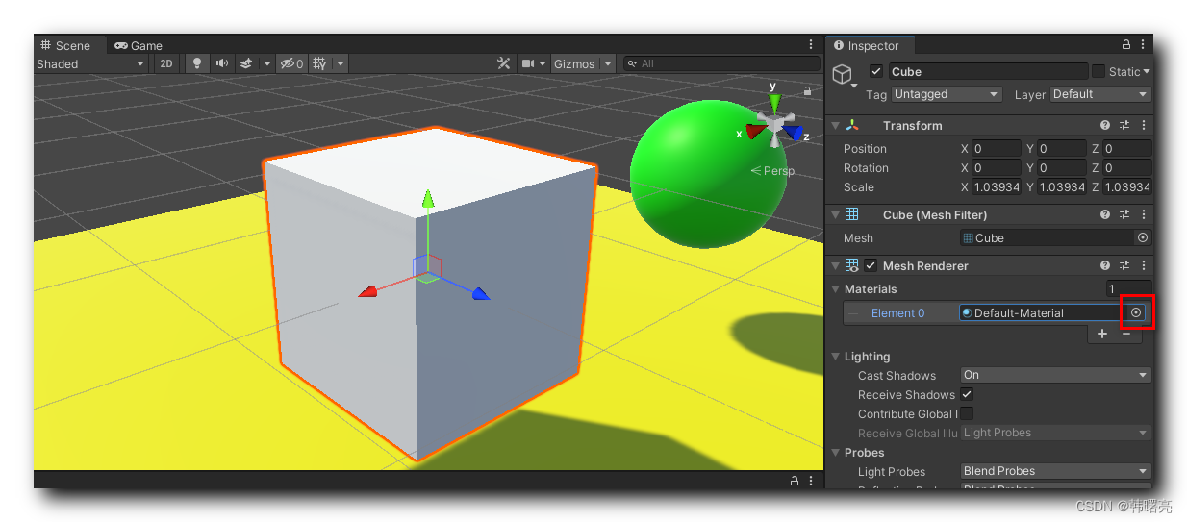
Task: Add a material with plus button
Action: (1102, 334)
